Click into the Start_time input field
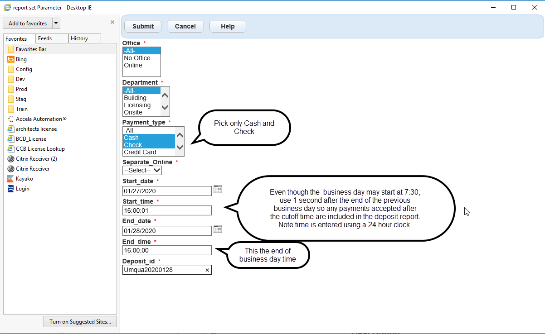 [x=167, y=210]
